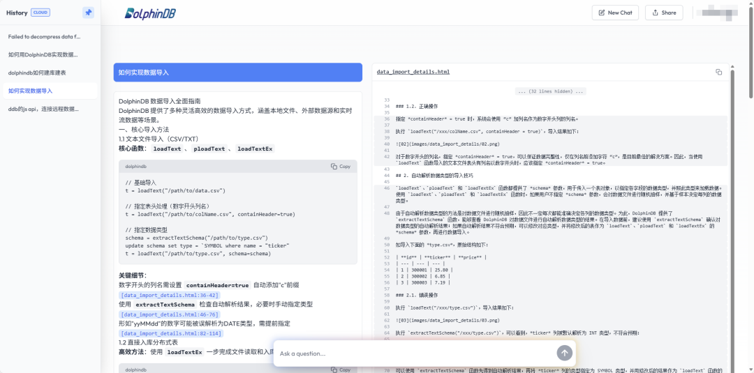Click the 'DolphinDB 数据导入全面指南' title

click(x=160, y=101)
